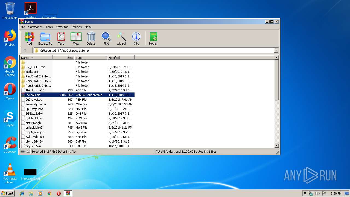Open the Options menu
Viewport: 350px width, 197px height.
click(77, 27)
